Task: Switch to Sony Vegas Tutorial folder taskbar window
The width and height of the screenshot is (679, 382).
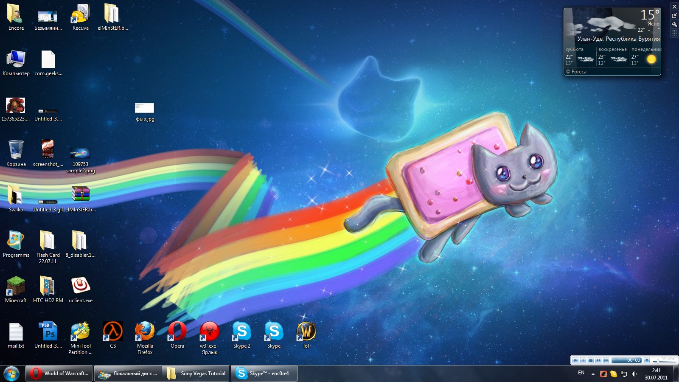Action: (x=196, y=374)
